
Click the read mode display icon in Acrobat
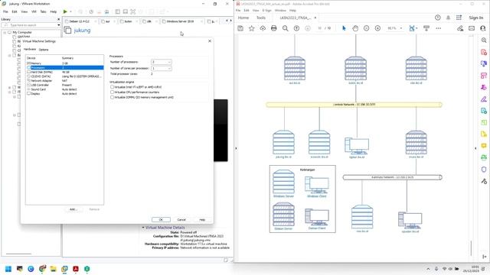pos(426,28)
